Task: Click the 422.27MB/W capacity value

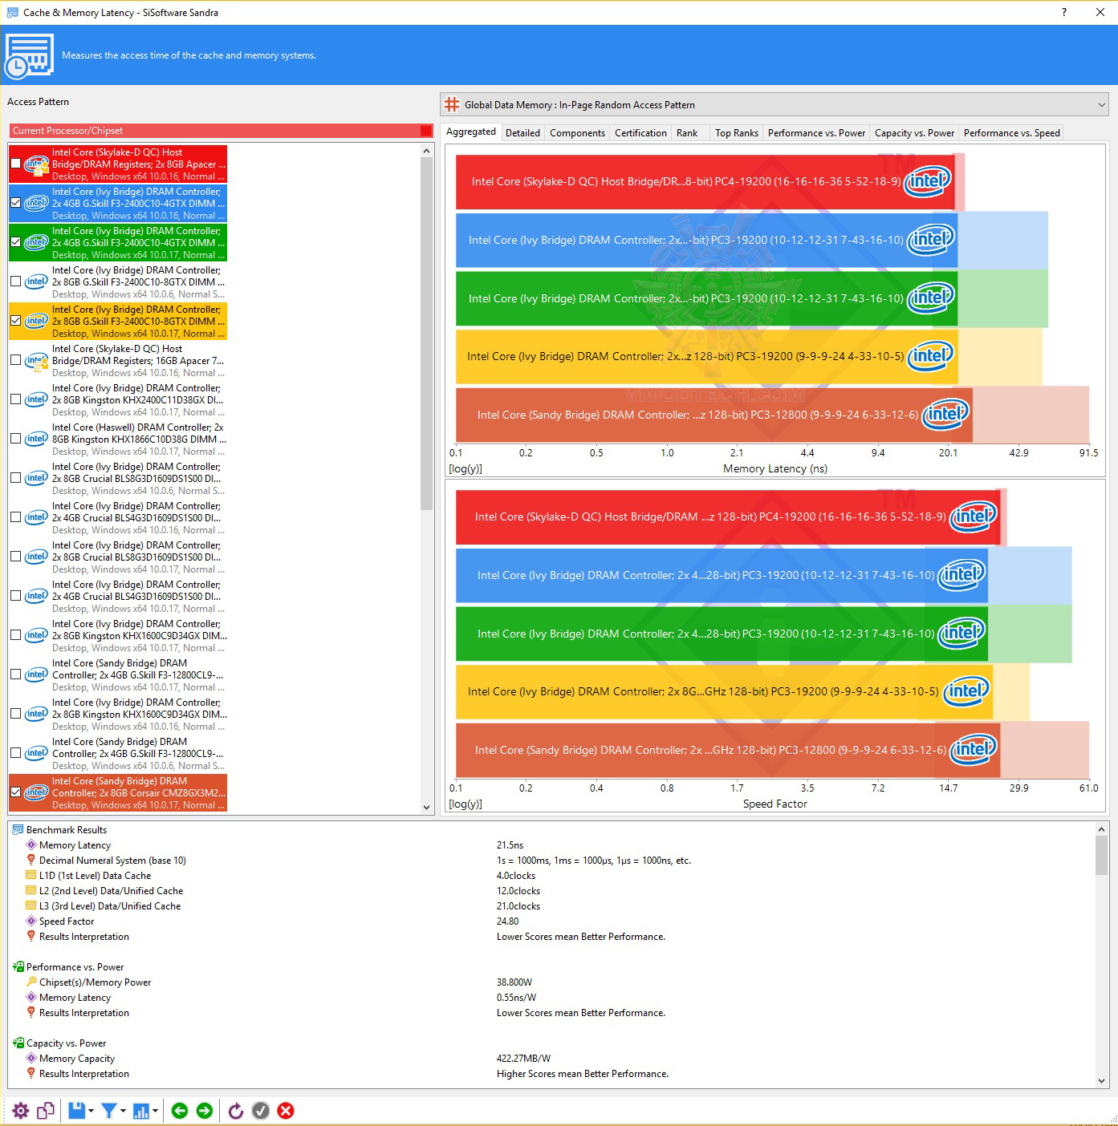Action: coord(523,1059)
